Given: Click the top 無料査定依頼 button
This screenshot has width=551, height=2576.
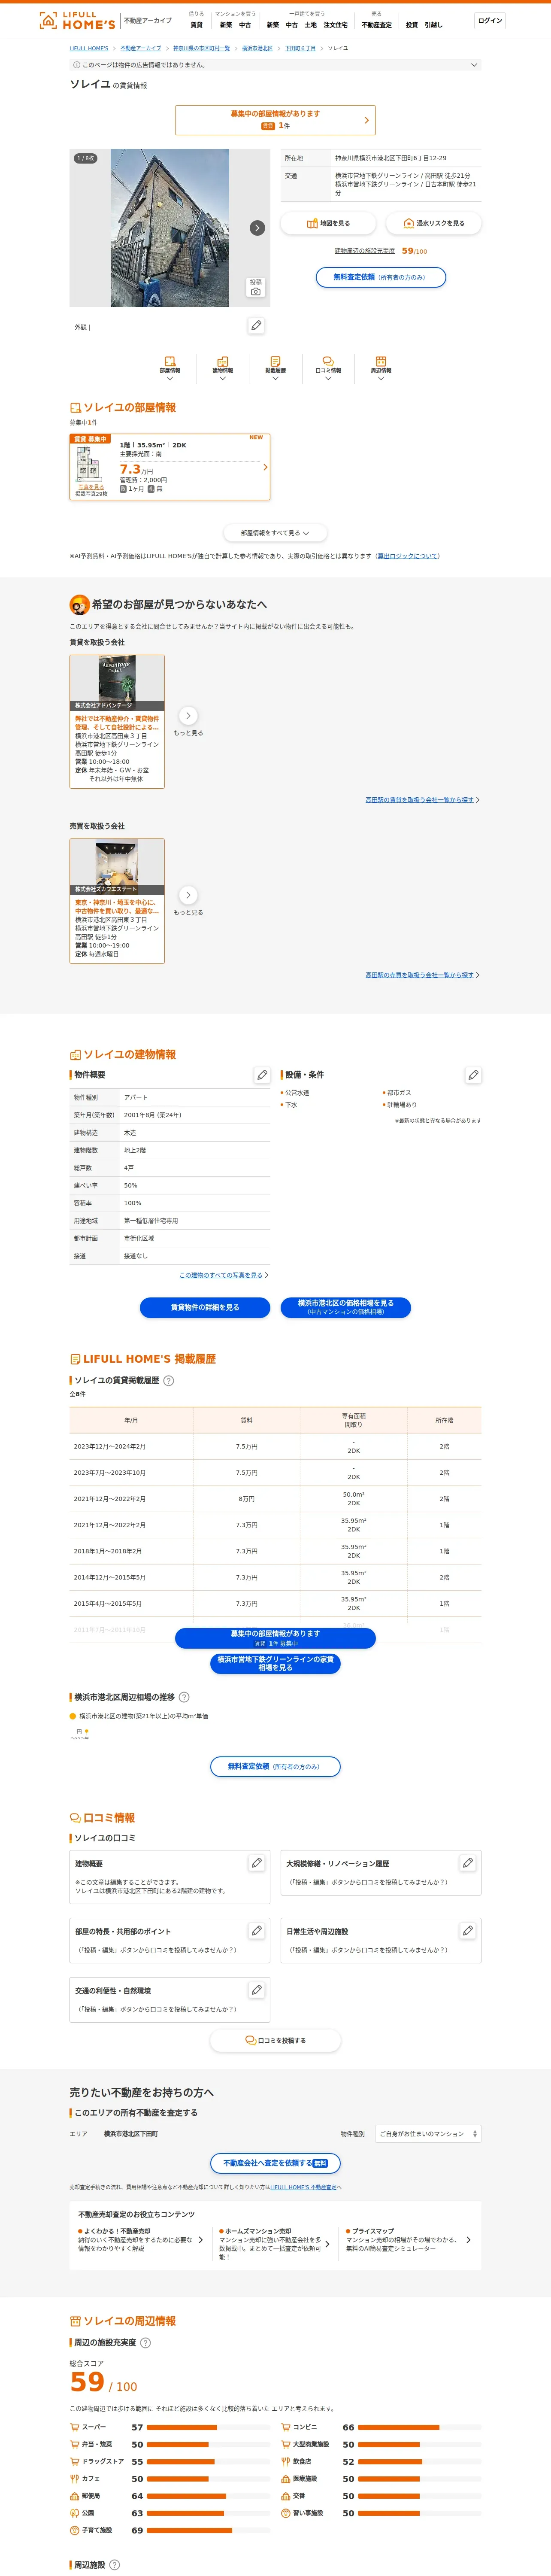Looking at the screenshot, I should [x=381, y=277].
